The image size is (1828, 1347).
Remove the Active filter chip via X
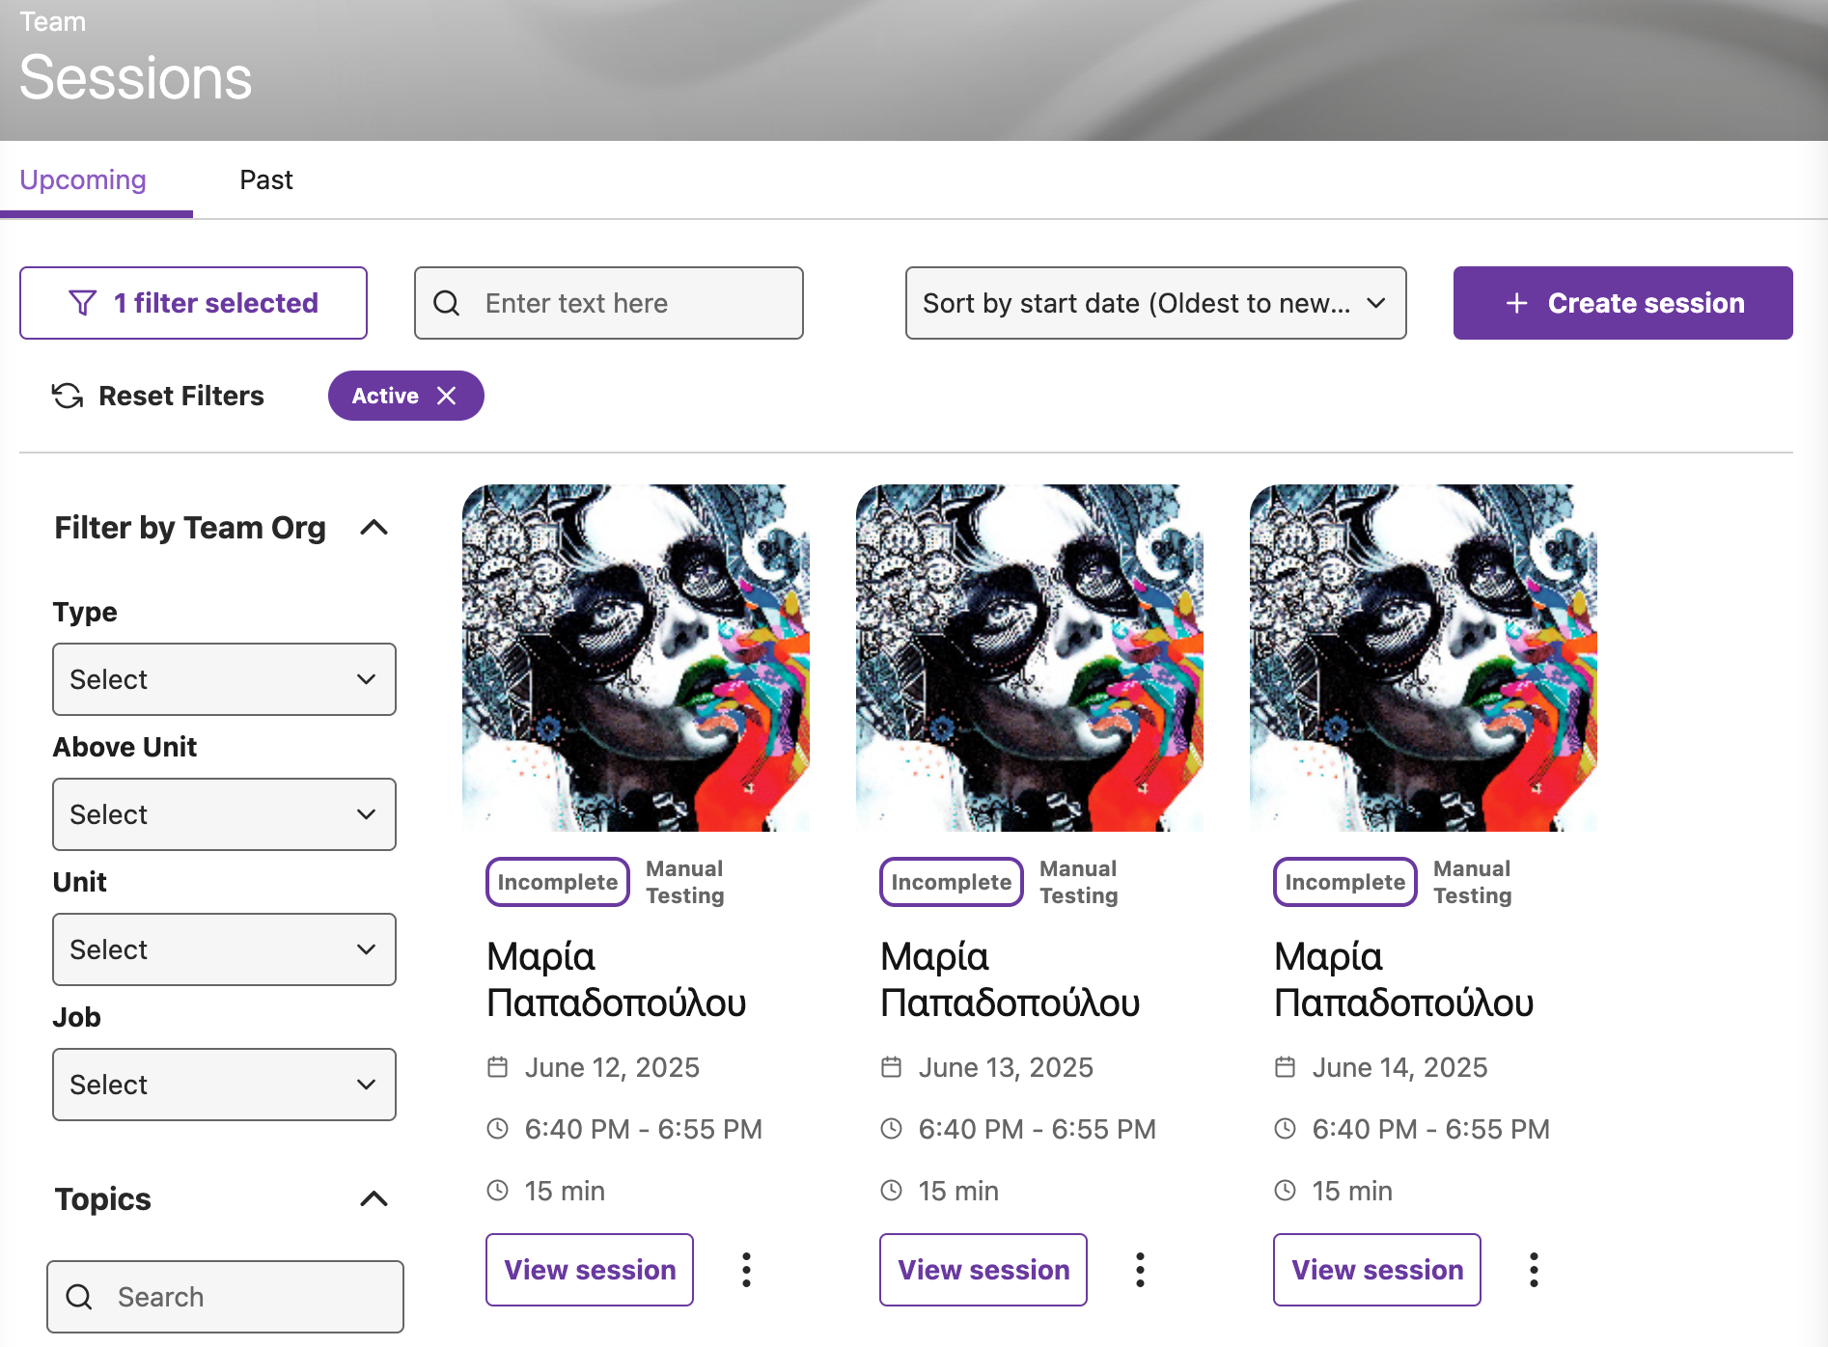(x=446, y=396)
